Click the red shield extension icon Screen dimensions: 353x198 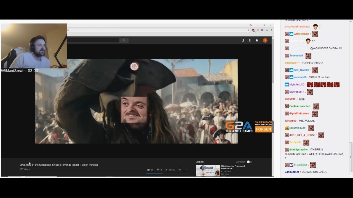(x=253, y=30)
